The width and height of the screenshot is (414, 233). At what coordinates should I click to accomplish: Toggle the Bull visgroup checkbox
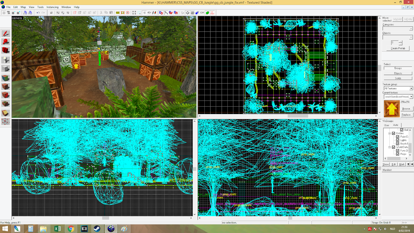tap(402, 130)
